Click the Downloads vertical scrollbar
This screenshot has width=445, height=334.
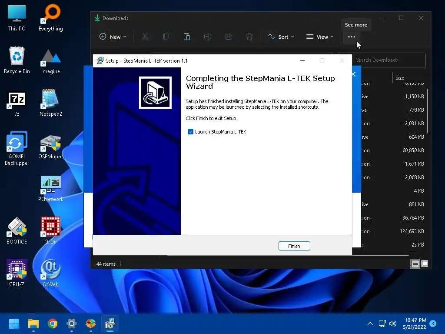[x=428, y=111]
